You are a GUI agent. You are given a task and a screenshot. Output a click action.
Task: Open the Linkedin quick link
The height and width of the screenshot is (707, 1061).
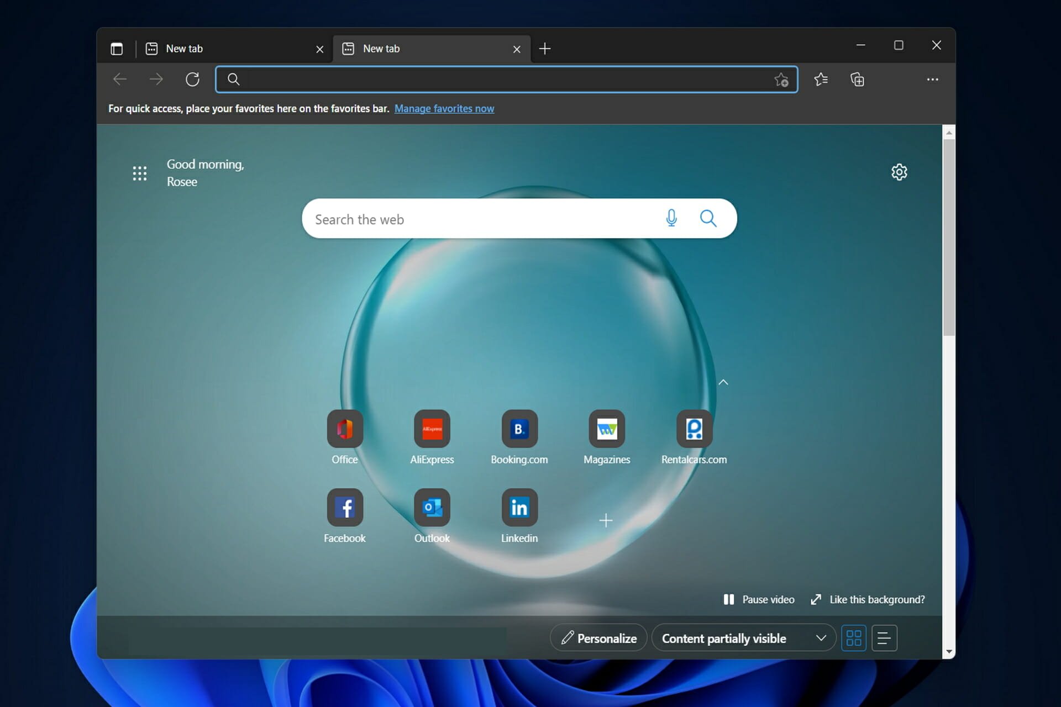coord(519,516)
